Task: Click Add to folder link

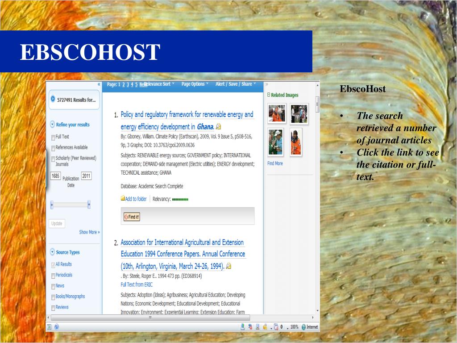Action: 136,199
